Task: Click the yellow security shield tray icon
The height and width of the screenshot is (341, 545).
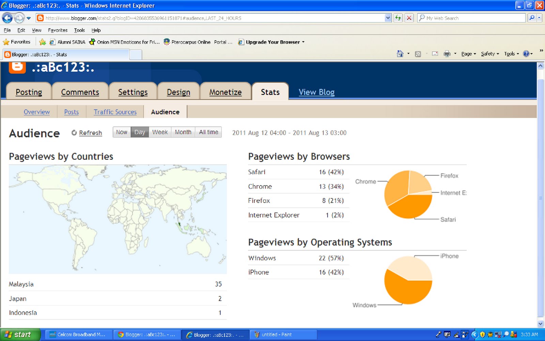Action: [x=482, y=335]
